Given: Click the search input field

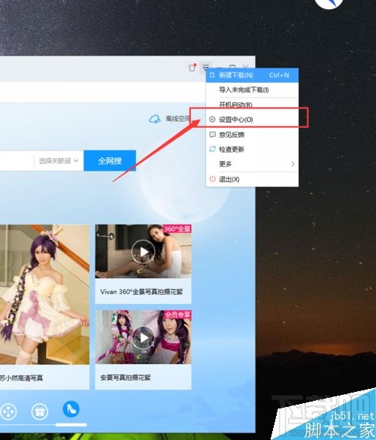Looking at the screenshot, I should pos(17,161).
